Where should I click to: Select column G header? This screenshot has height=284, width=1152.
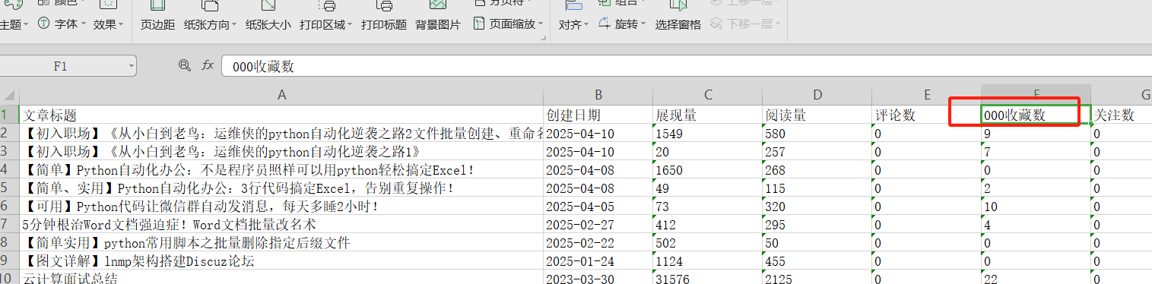(1122, 95)
